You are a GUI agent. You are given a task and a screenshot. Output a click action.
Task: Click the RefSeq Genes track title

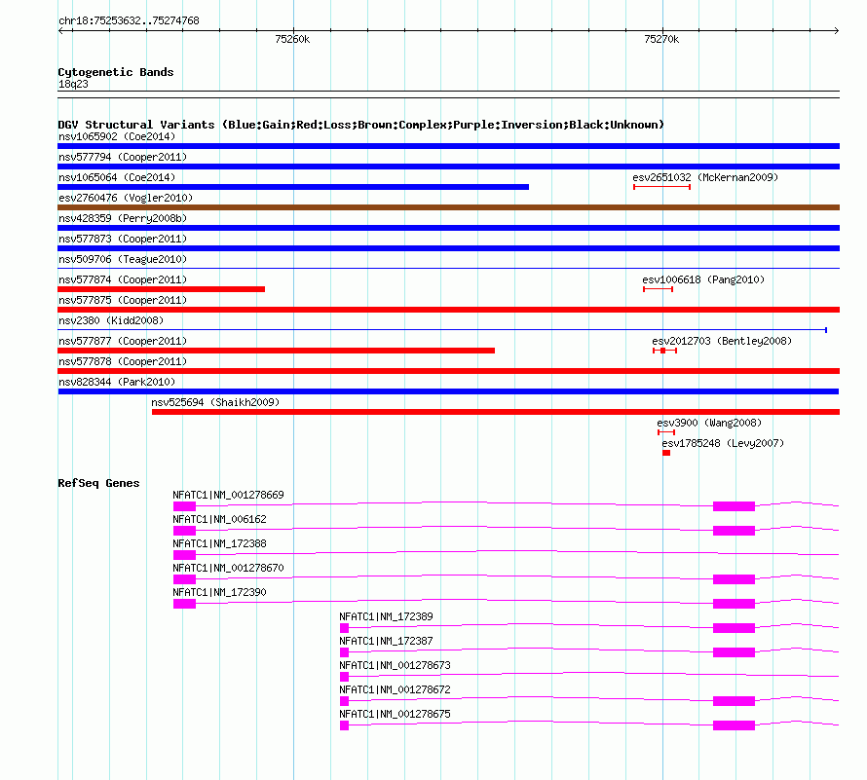(x=98, y=483)
